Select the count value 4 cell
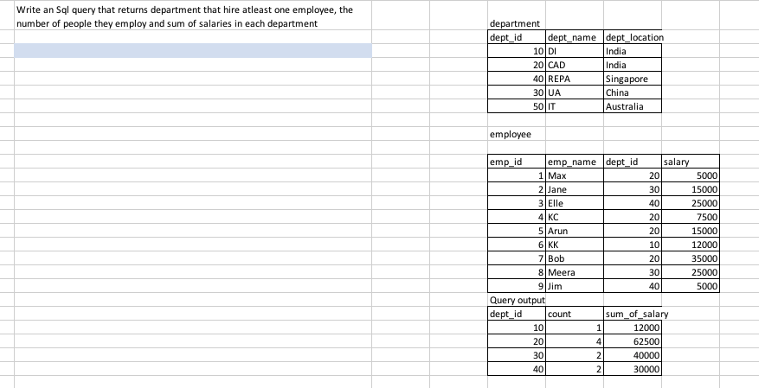759x388 pixels. 575,341
